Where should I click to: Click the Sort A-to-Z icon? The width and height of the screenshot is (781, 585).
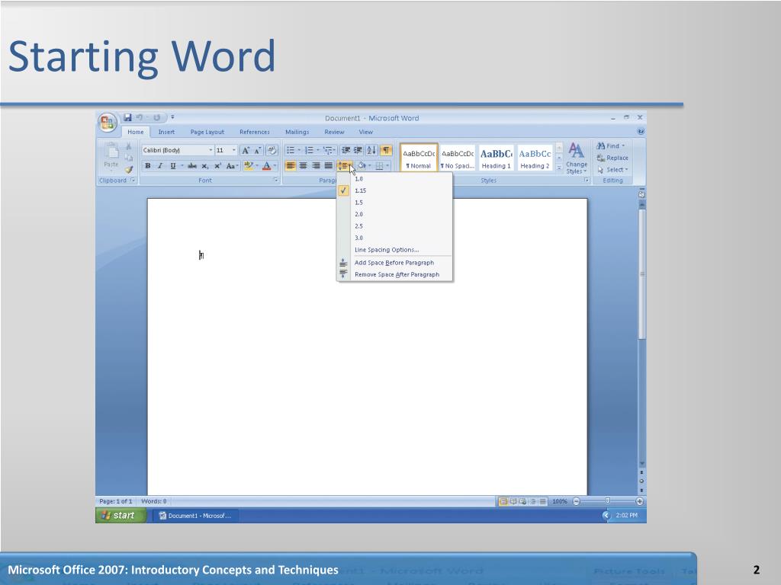[x=371, y=150]
